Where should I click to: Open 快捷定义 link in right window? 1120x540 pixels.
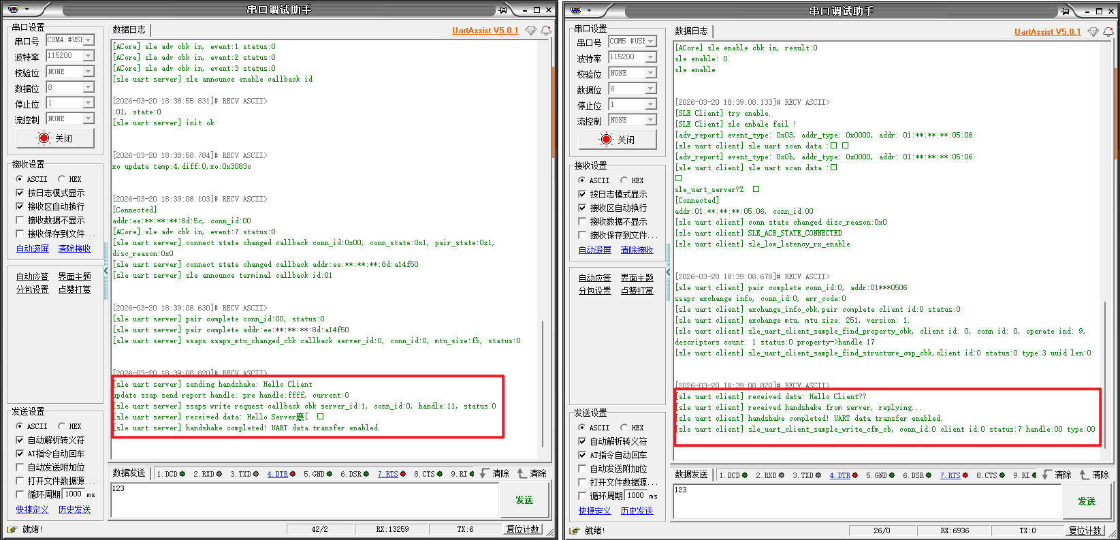pos(595,511)
